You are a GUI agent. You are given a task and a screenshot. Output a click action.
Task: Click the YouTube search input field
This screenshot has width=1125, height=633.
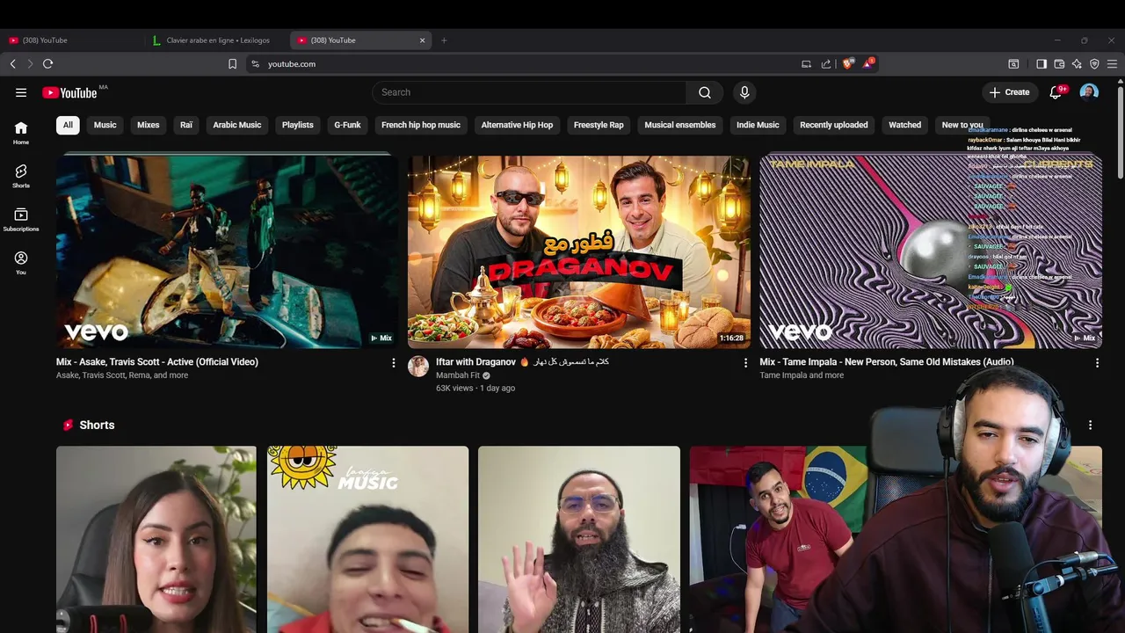[529, 92]
